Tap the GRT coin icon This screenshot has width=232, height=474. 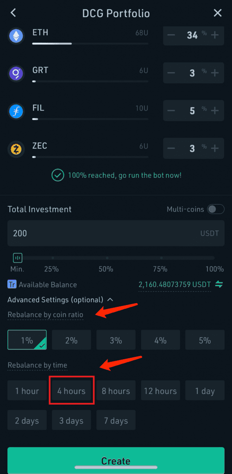[16, 74]
